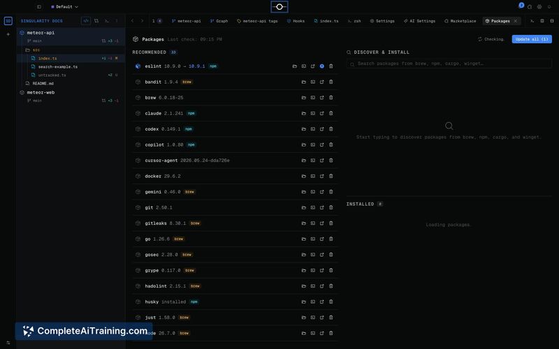Screen dimensions: 559x349
Task: Click the notification badge icon top right
Action: [521, 6]
